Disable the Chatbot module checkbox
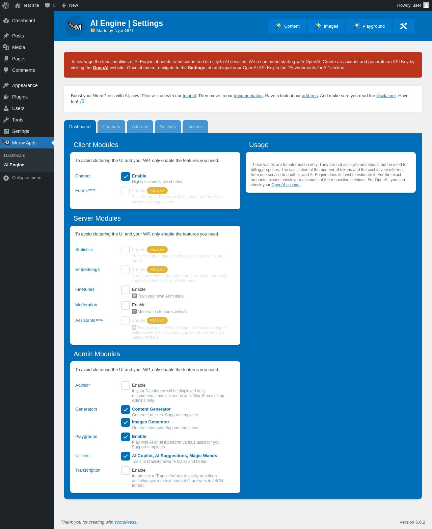The width and height of the screenshot is (432, 529). point(126,176)
